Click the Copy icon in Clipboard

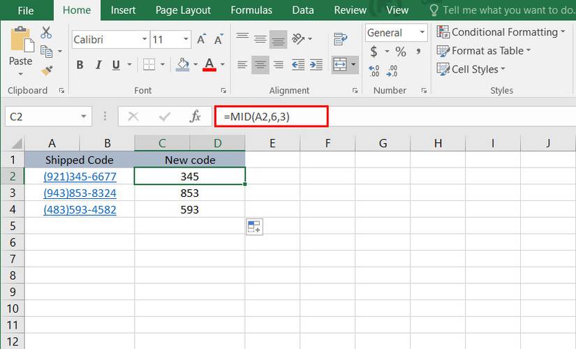[46, 52]
